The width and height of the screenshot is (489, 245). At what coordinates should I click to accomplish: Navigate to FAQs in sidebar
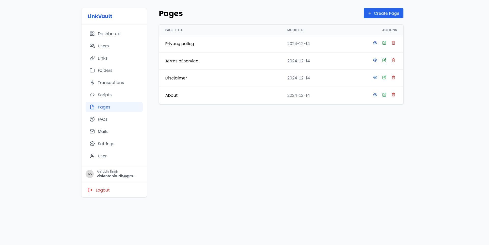[x=102, y=119]
